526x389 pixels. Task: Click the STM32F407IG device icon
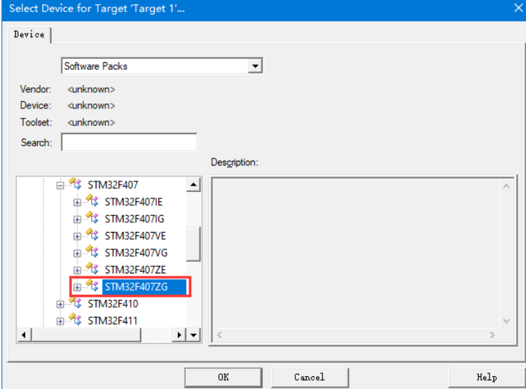pyautogui.click(x=92, y=217)
